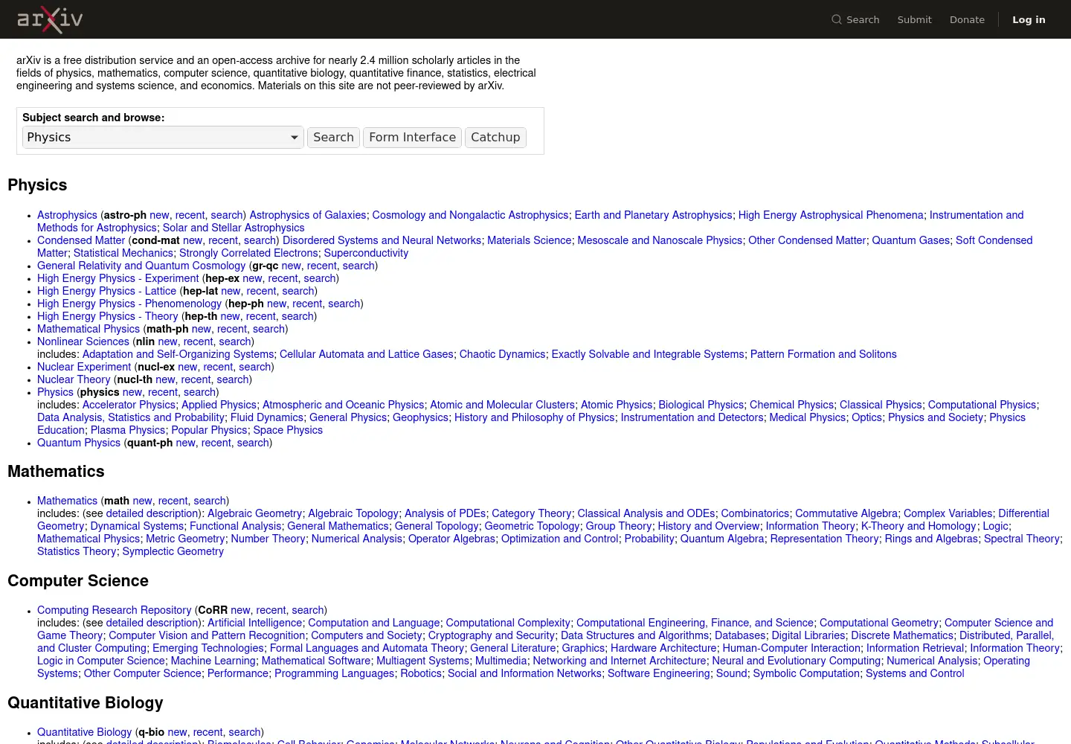
Task: Open Algebraic Geometry category link
Action: [x=254, y=513]
